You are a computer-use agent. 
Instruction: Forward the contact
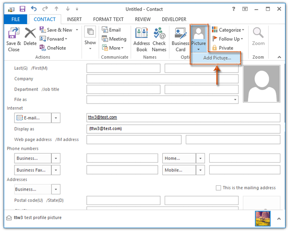click(x=53, y=39)
